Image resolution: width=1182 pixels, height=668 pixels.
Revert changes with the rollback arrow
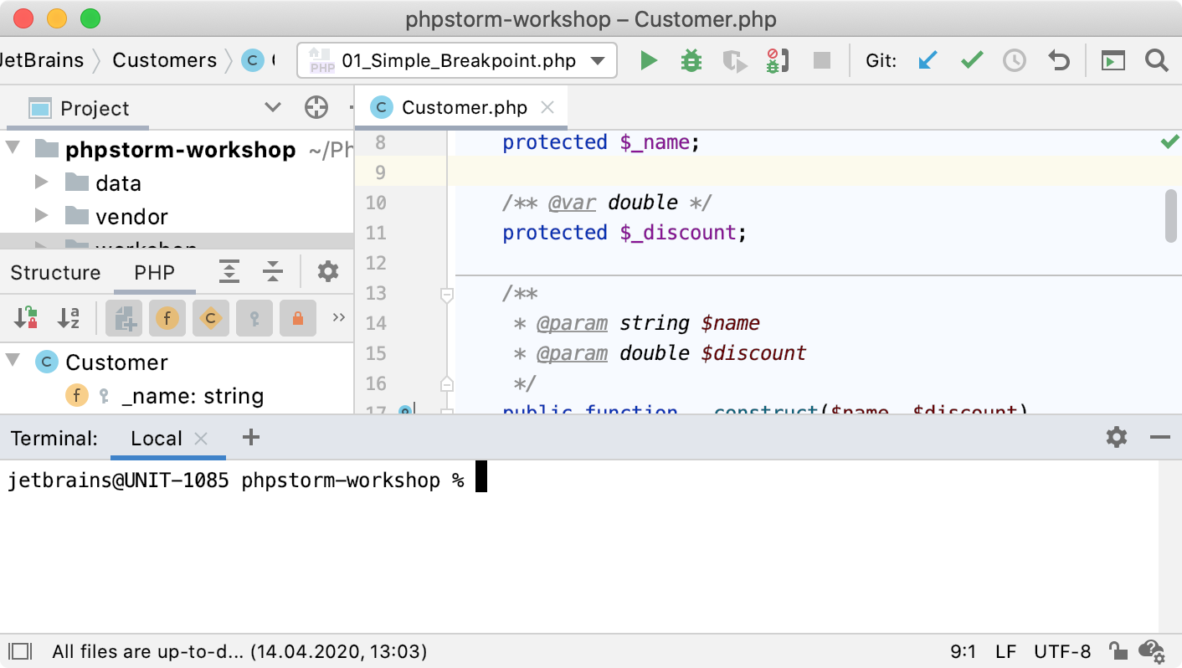pyautogui.click(x=1059, y=61)
